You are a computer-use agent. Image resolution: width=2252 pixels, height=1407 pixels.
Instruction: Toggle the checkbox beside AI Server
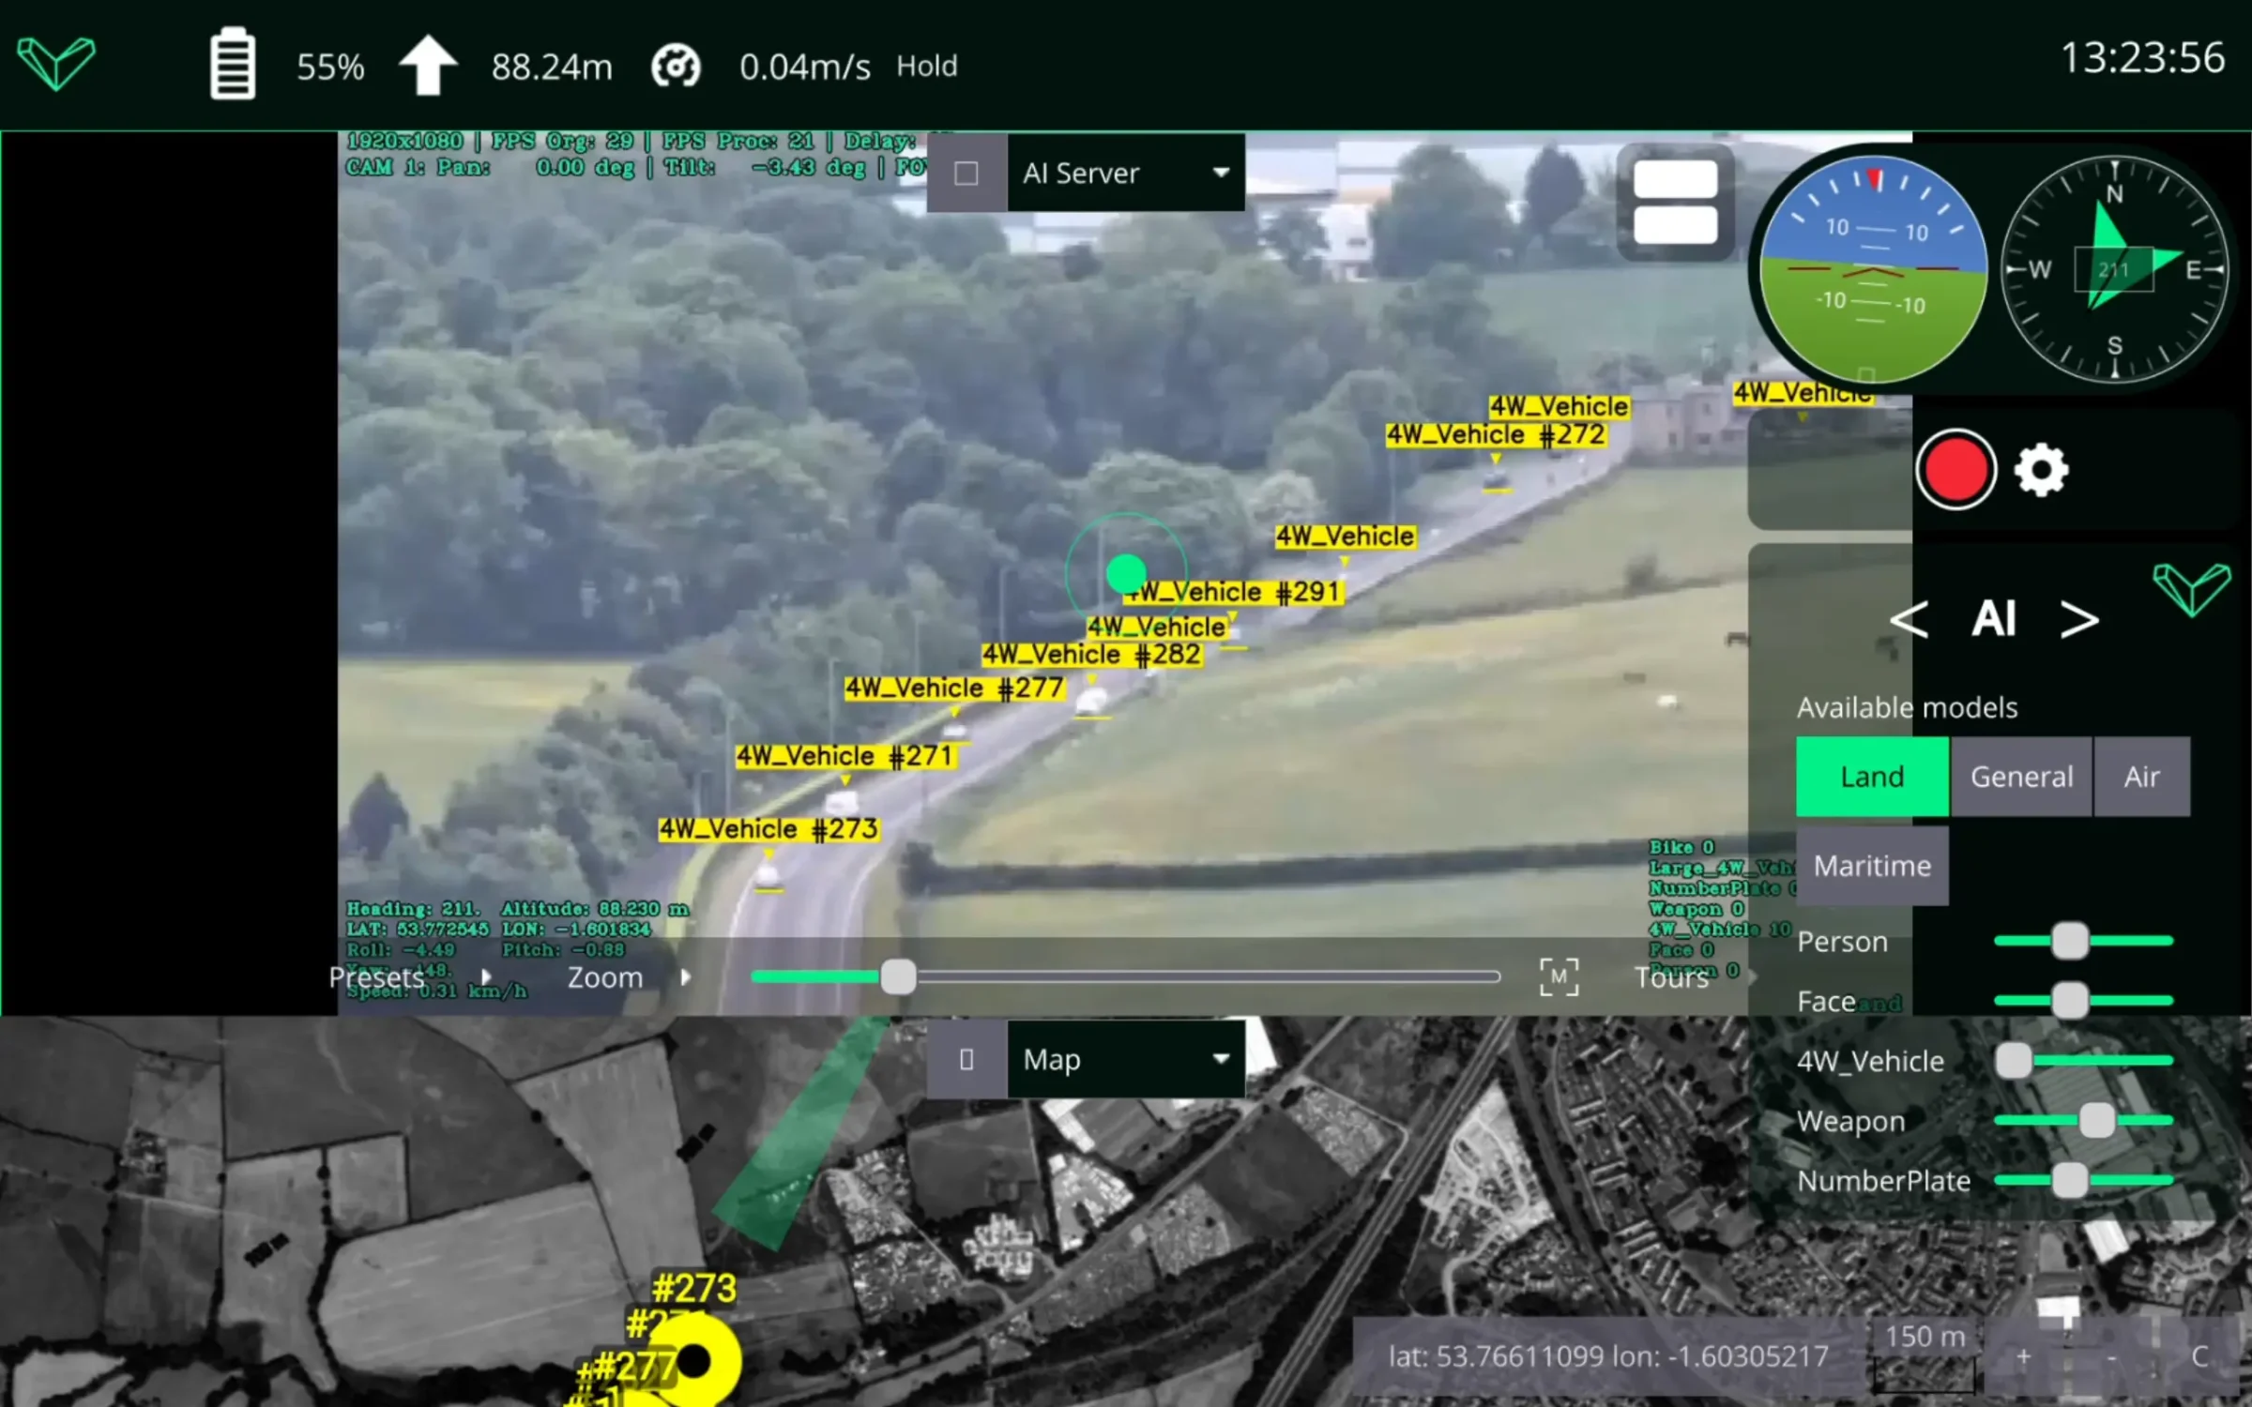click(x=966, y=174)
